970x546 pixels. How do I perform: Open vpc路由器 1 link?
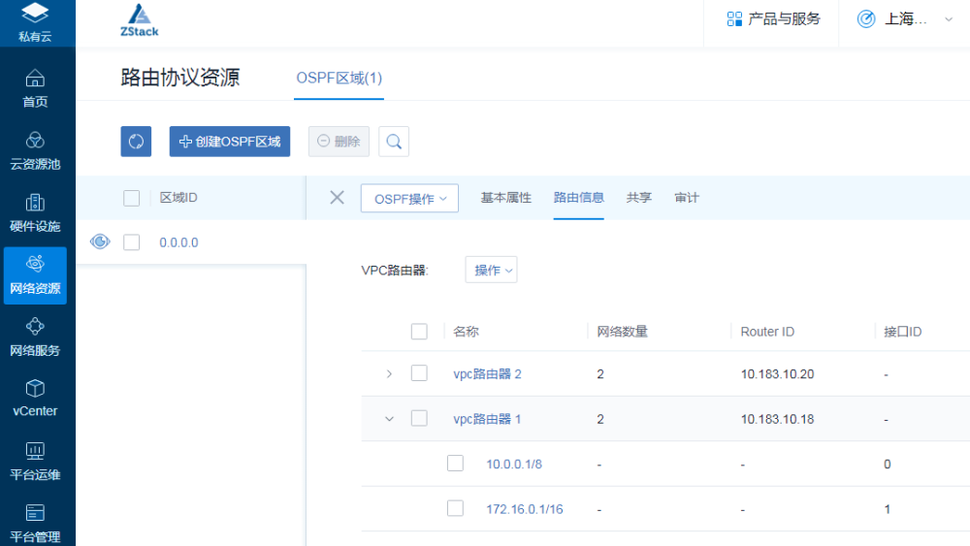point(487,419)
